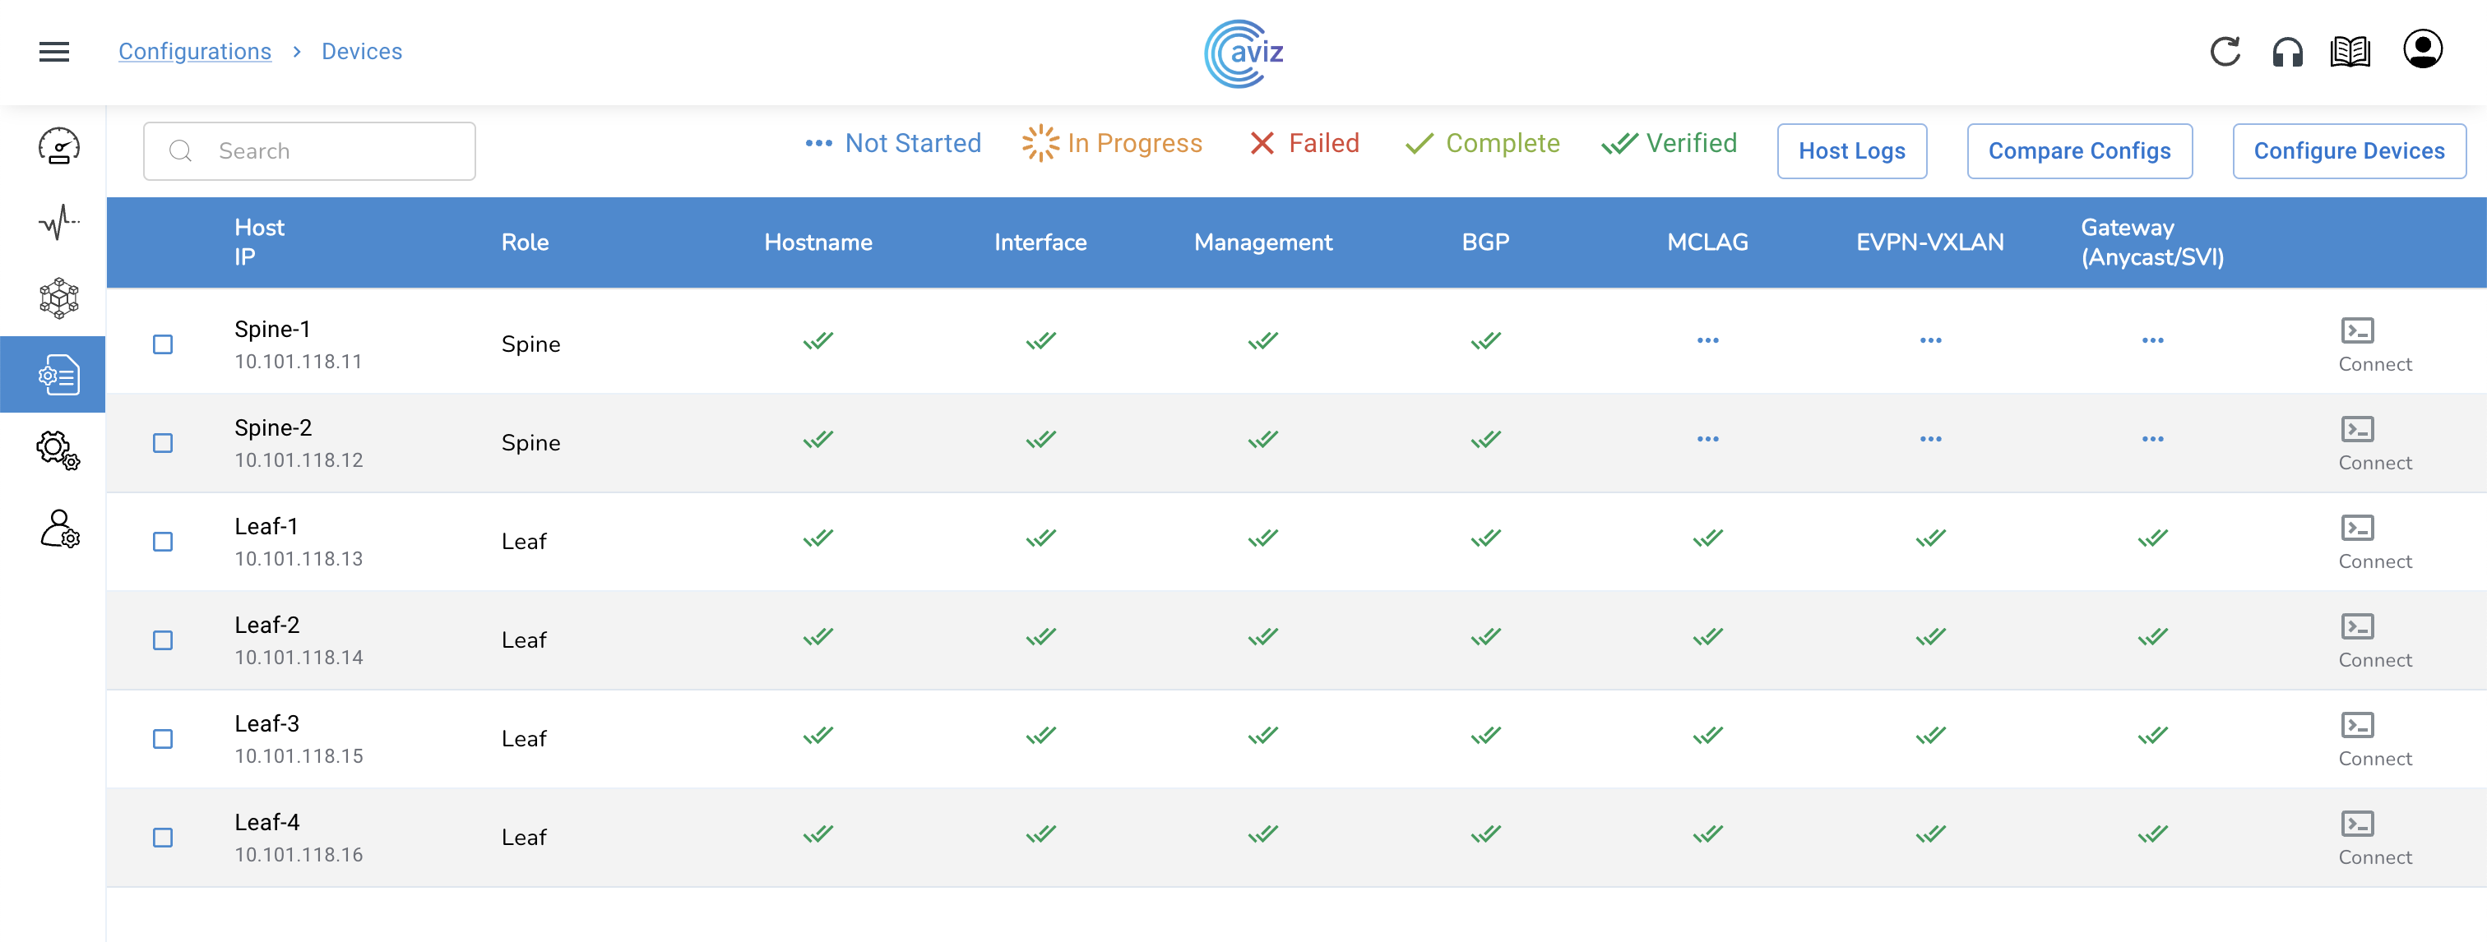Tick the Leaf-1 row checkbox
Viewport: 2487px width, 942px height.
[x=163, y=542]
